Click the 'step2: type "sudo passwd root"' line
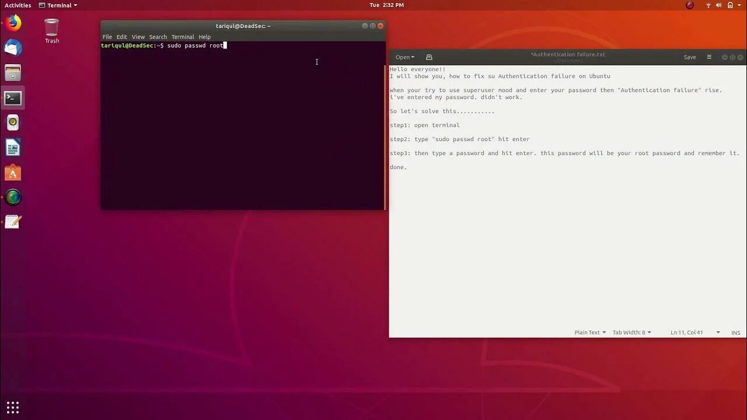Image resolution: width=747 pixels, height=420 pixels. [460, 139]
